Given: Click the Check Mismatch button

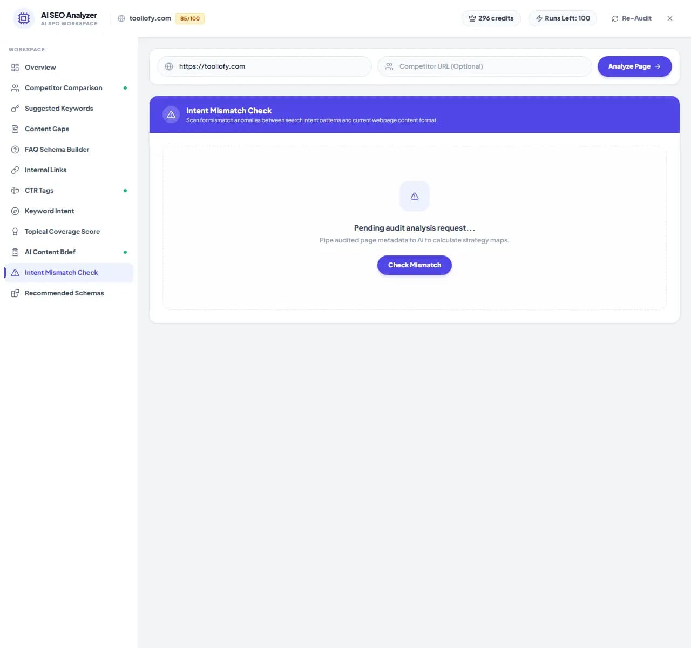Looking at the screenshot, I should pyautogui.click(x=415, y=265).
